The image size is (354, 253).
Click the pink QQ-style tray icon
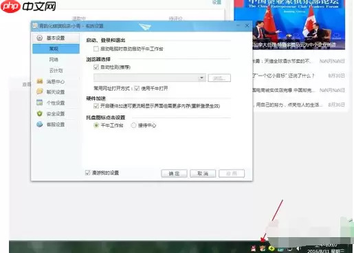[x=254, y=248]
